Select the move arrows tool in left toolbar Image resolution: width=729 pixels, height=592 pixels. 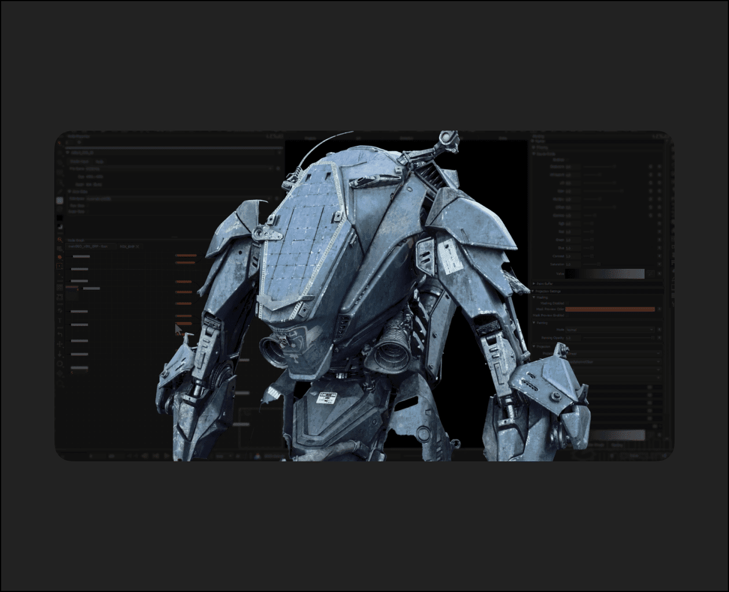coord(60,345)
